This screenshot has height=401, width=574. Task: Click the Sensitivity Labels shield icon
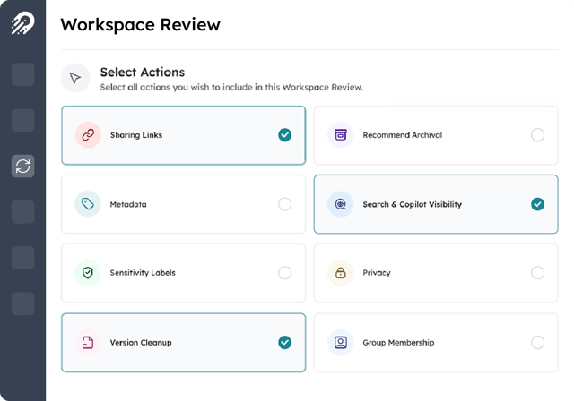tap(88, 273)
